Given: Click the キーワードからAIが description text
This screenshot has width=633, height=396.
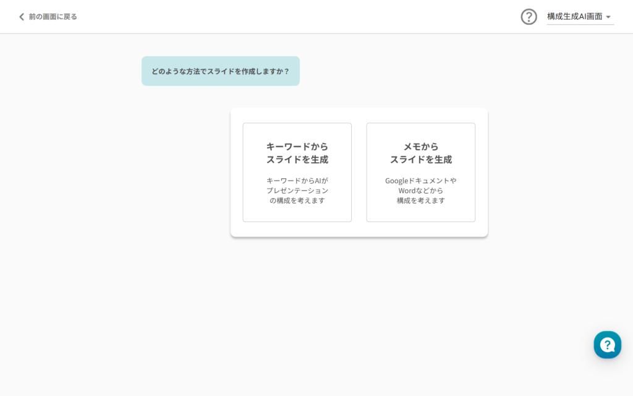Looking at the screenshot, I should 297,181.
